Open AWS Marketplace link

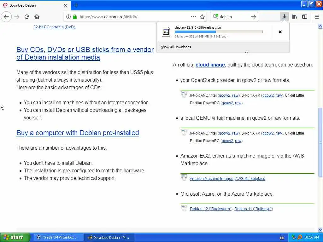[250, 179]
